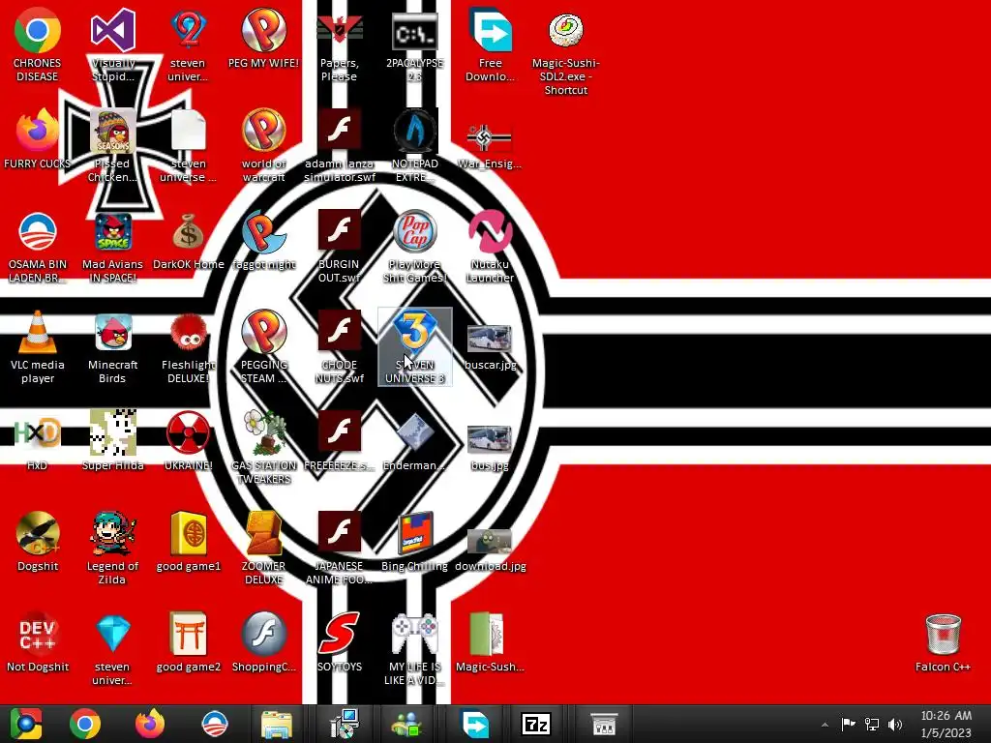Open the Free Download Manager taskbar icon
The height and width of the screenshot is (743, 991).
click(474, 724)
